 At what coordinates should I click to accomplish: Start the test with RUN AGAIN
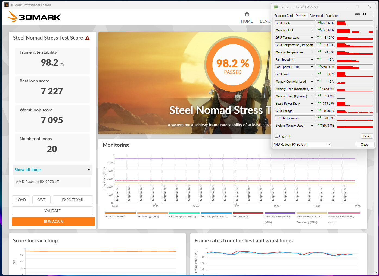54,222
